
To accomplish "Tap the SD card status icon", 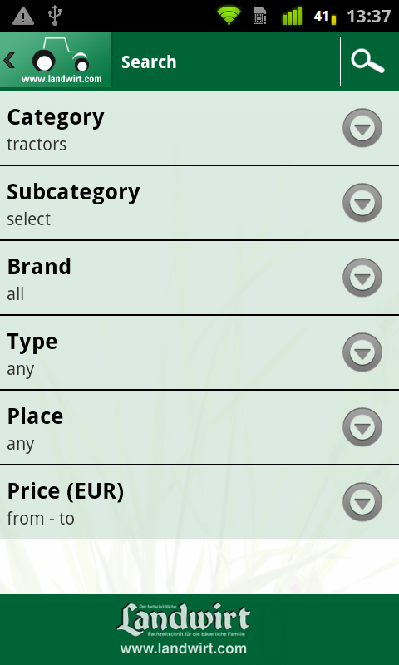I will tap(260, 17).
